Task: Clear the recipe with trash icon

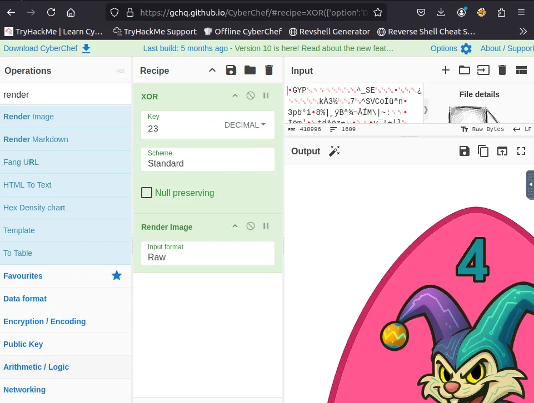Action: point(269,70)
